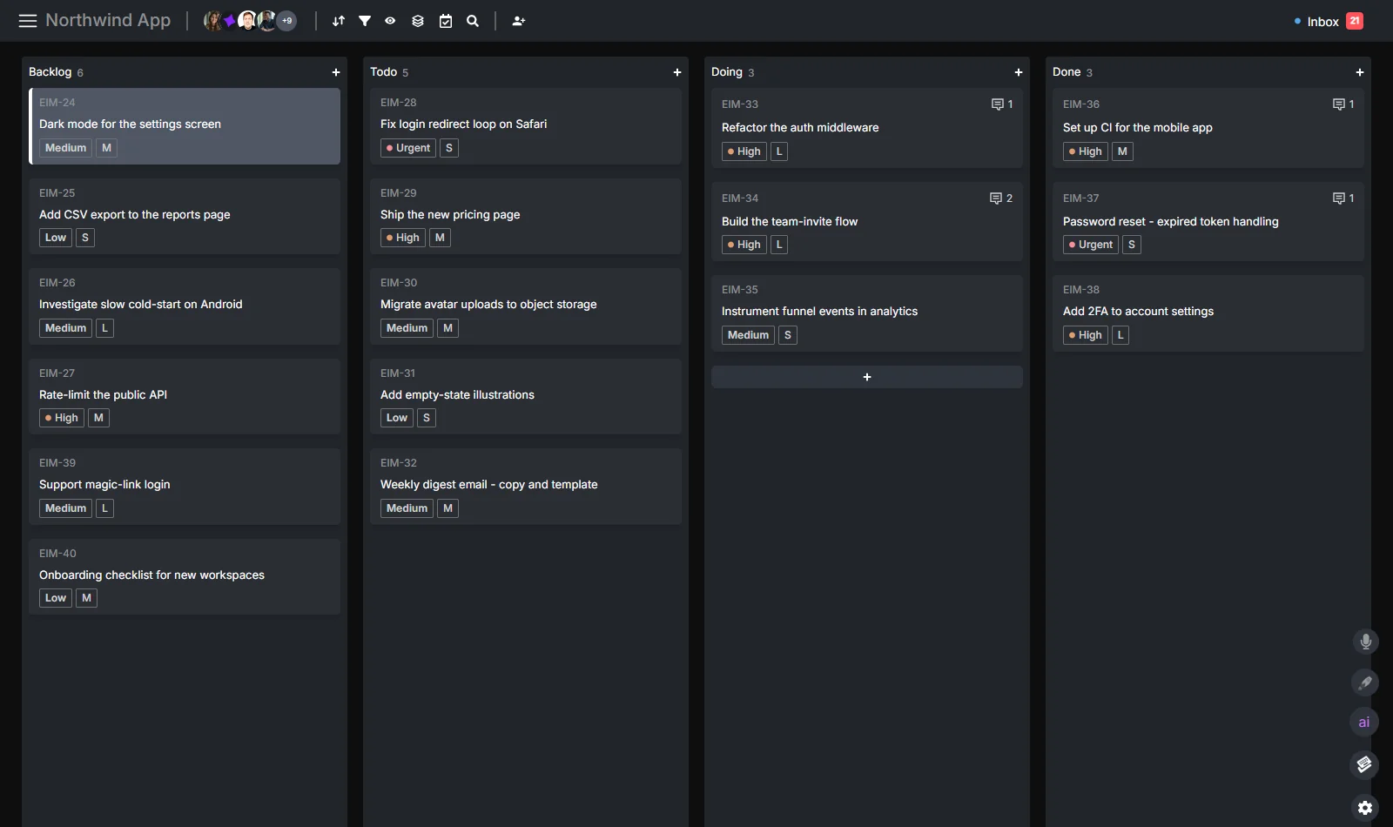Toggle the eye display options icon
This screenshot has width=1393, height=827.
tap(390, 21)
